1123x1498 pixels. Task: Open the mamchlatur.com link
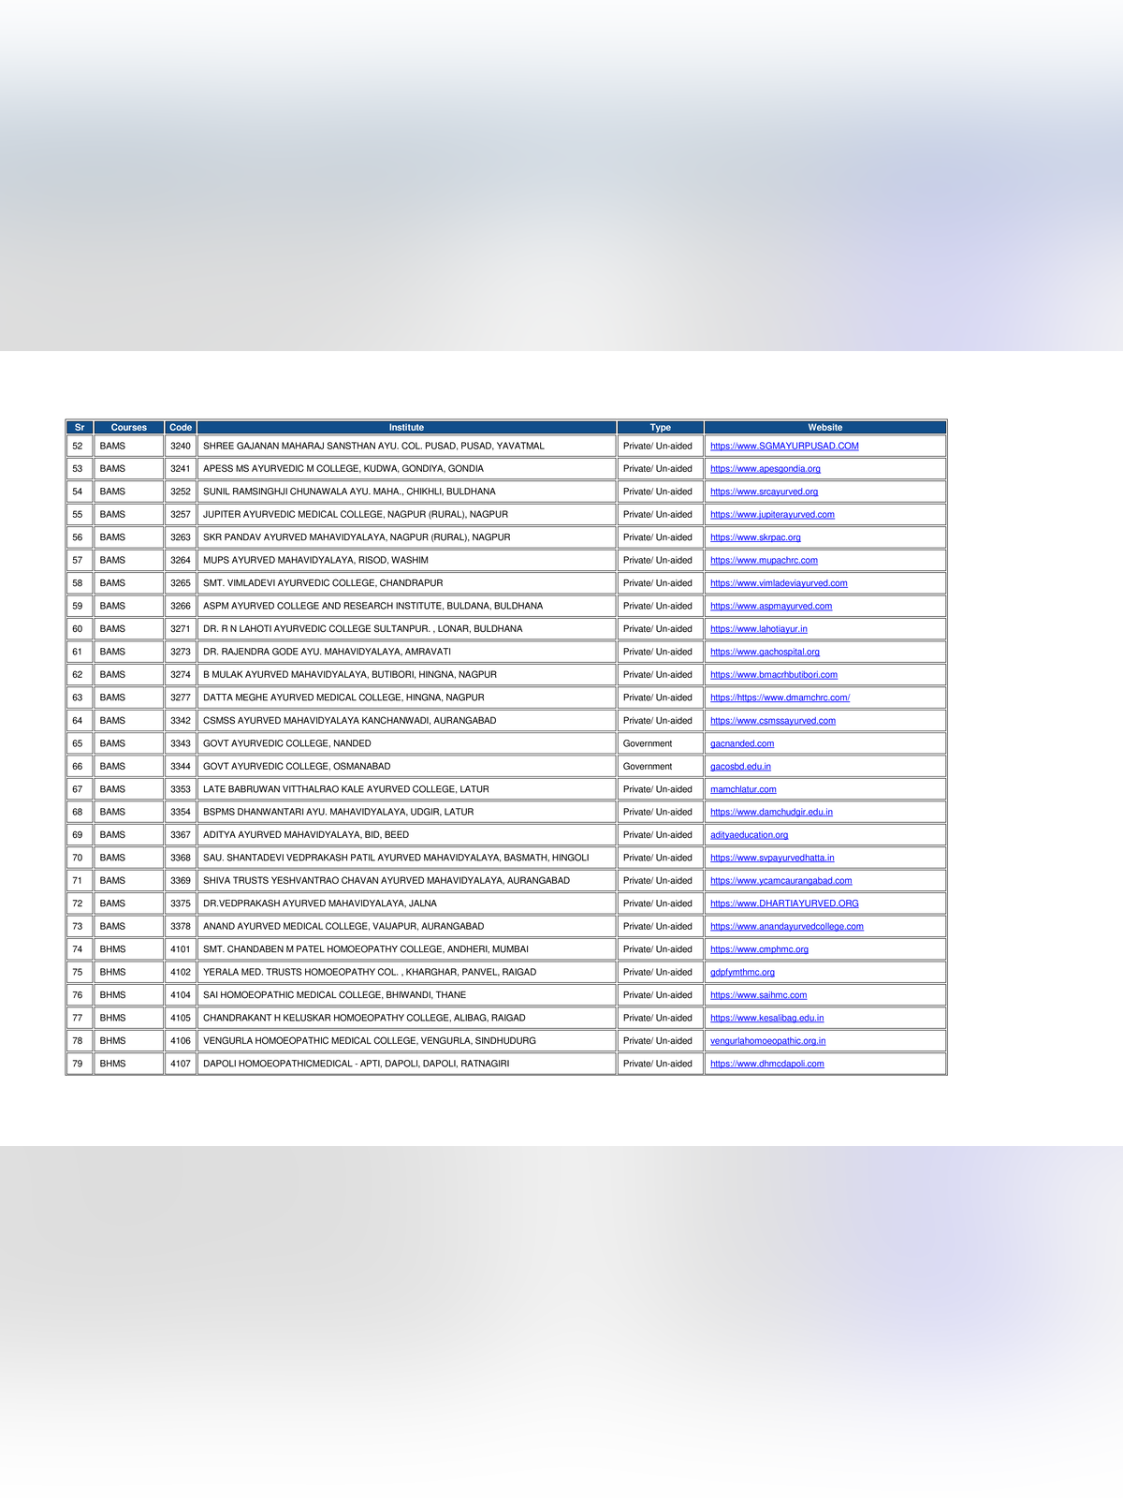click(743, 789)
